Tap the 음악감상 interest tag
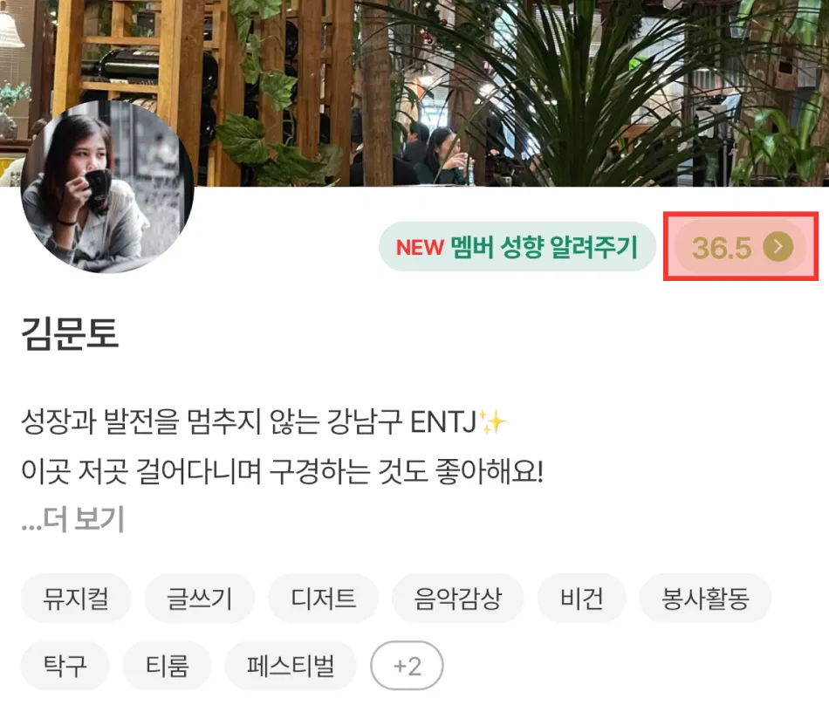The width and height of the screenshot is (829, 719). pyautogui.click(x=457, y=599)
